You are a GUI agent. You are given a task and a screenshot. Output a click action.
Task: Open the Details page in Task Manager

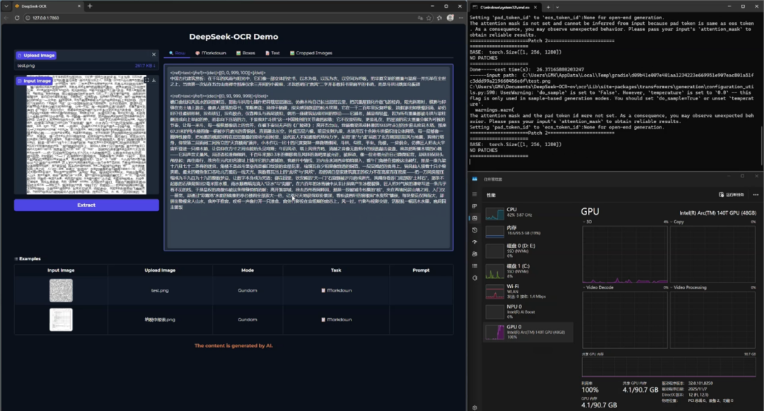[x=475, y=266]
